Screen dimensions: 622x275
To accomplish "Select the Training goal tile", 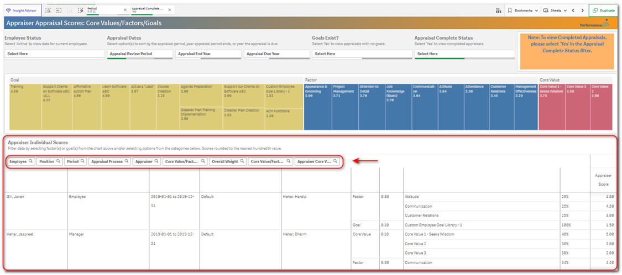I will coord(25,106).
